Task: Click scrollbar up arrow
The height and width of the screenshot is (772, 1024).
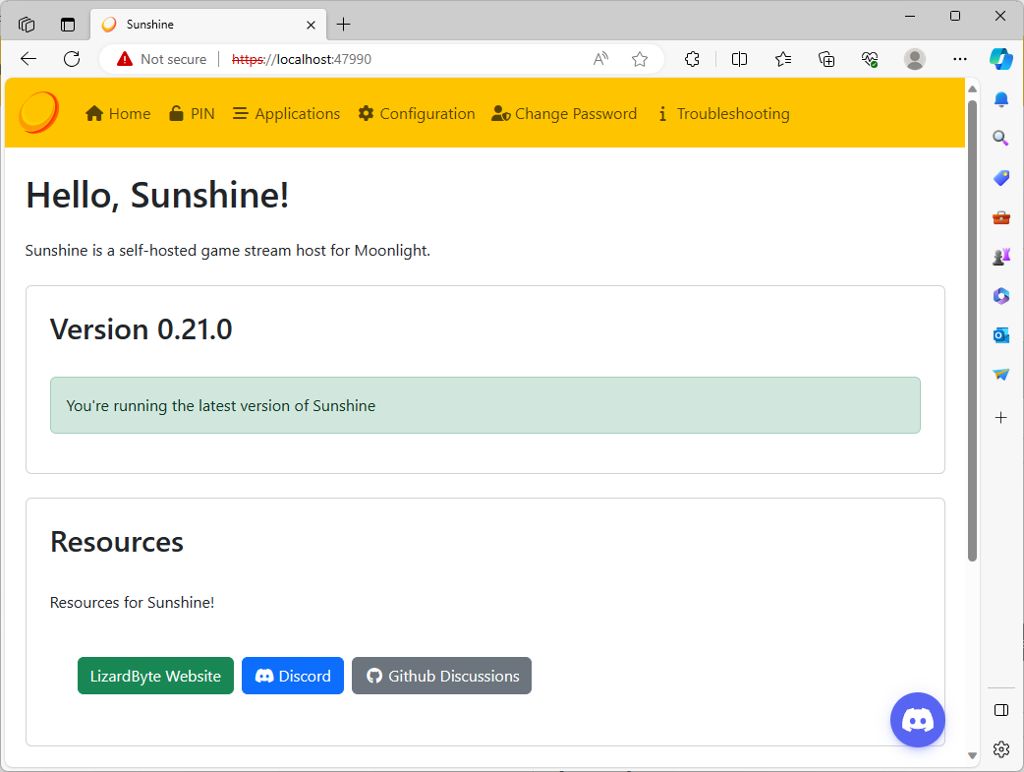Action: click(972, 89)
